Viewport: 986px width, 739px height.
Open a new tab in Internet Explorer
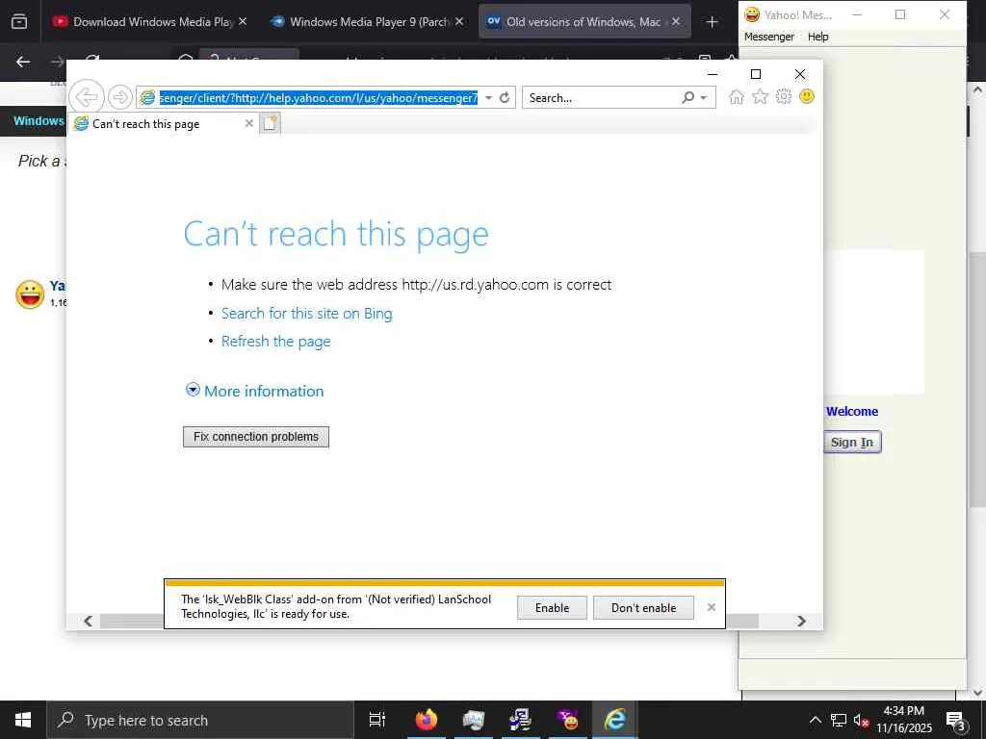click(x=270, y=123)
